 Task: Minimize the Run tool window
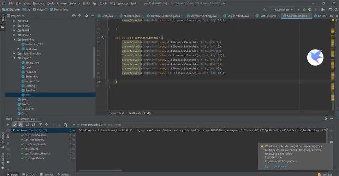[332, 119]
